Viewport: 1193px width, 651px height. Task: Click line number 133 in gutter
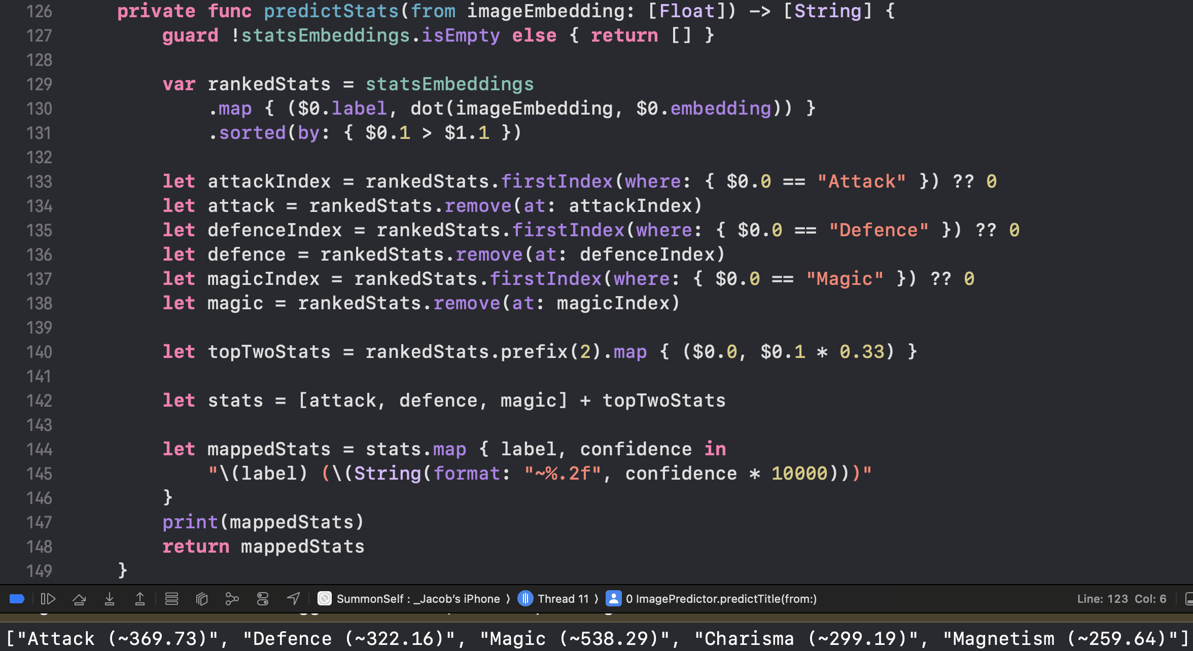coord(39,182)
